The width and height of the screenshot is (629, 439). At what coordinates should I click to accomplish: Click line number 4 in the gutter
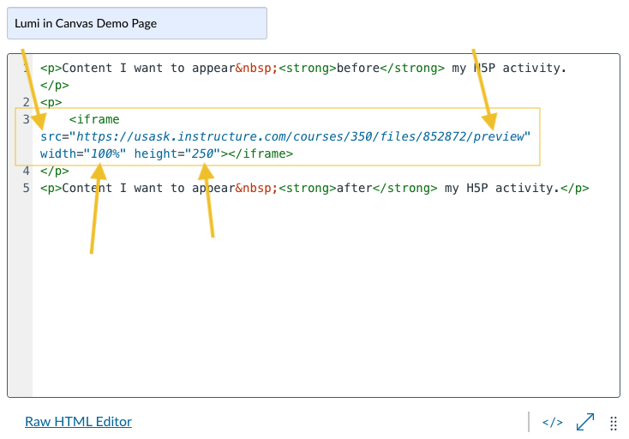click(26, 171)
